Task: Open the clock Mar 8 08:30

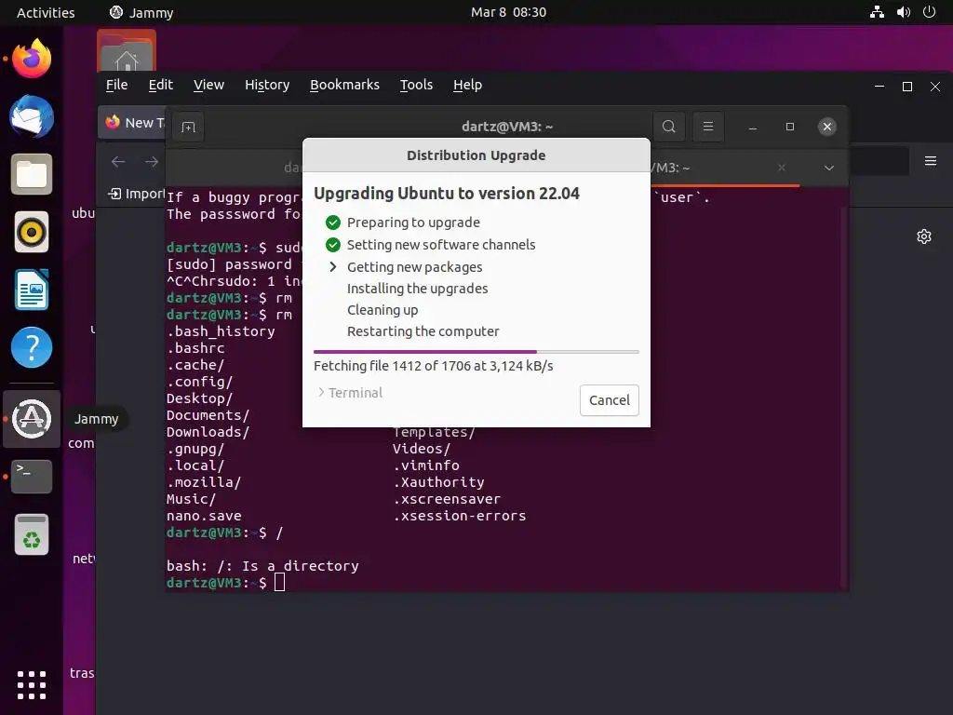Action: pos(508,12)
